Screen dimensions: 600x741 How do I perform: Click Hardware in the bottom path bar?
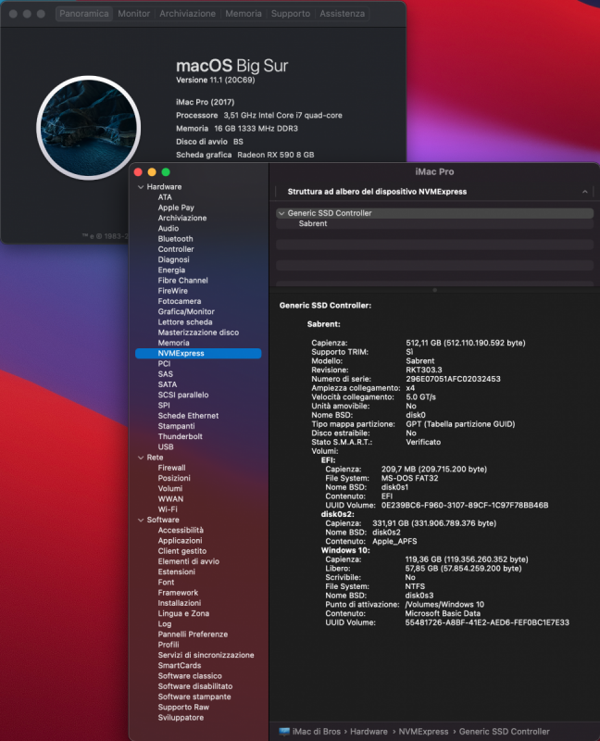tap(369, 732)
